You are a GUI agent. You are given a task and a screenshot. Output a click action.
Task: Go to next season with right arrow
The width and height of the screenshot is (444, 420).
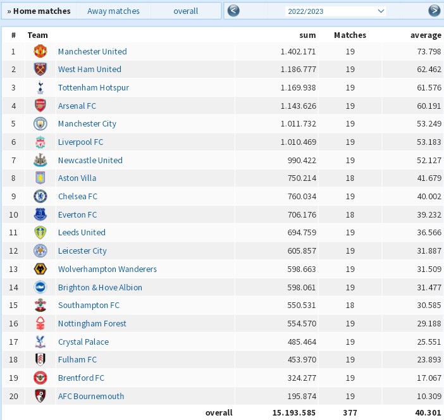coord(434,11)
